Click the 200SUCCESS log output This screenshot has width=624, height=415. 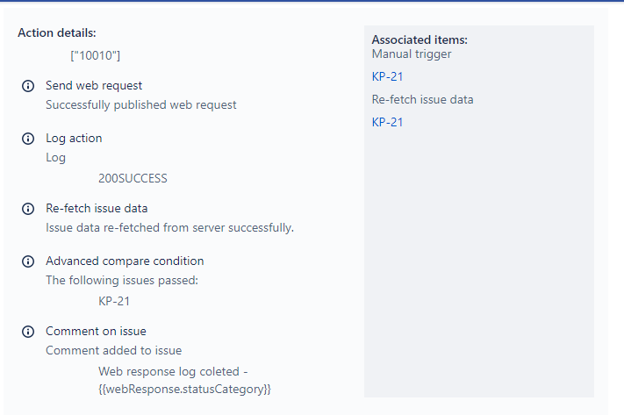(x=133, y=178)
